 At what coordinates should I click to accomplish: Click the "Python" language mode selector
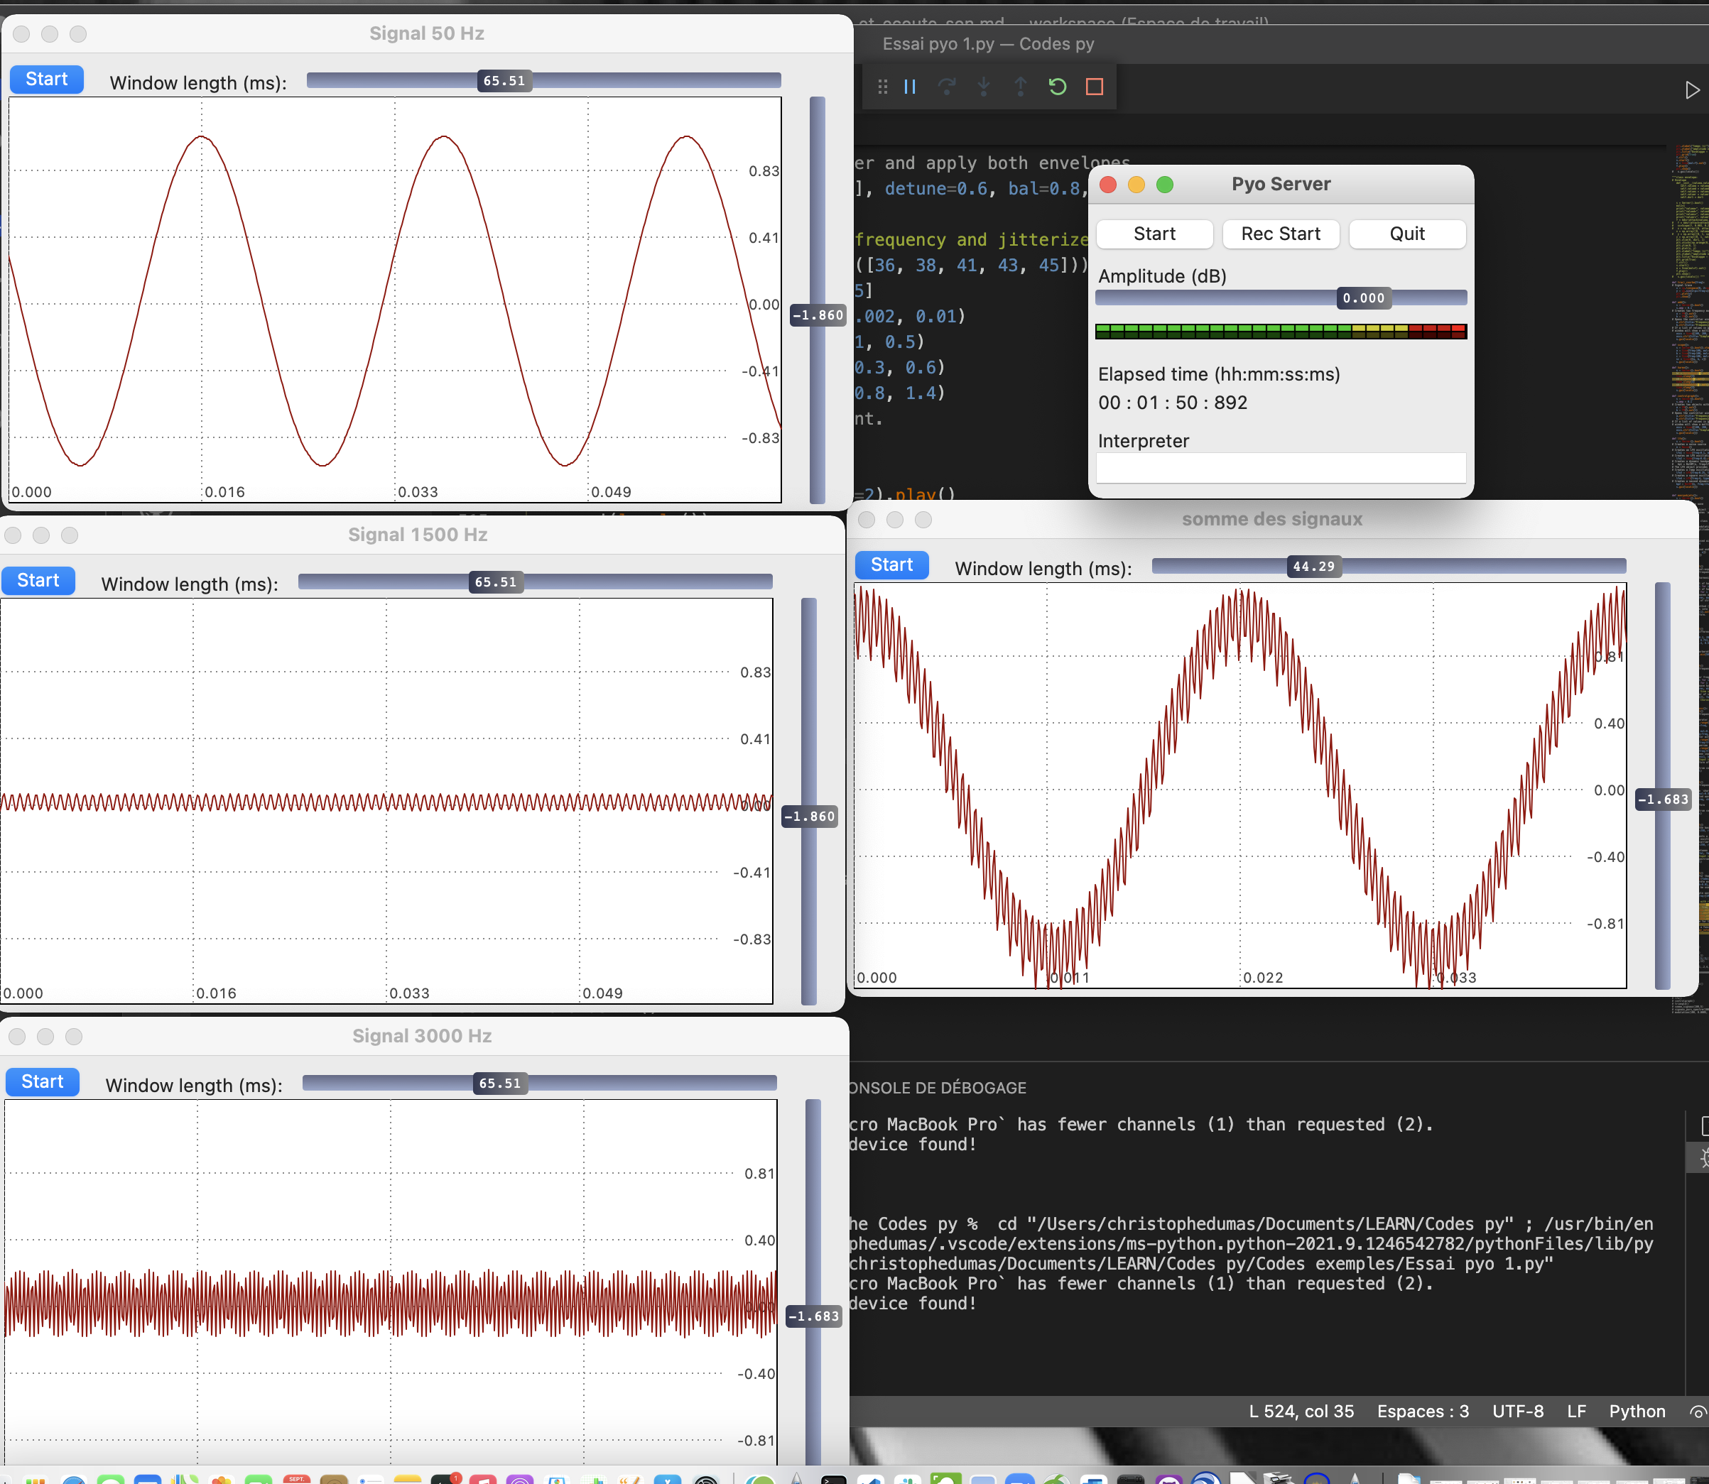tap(1637, 1411)
